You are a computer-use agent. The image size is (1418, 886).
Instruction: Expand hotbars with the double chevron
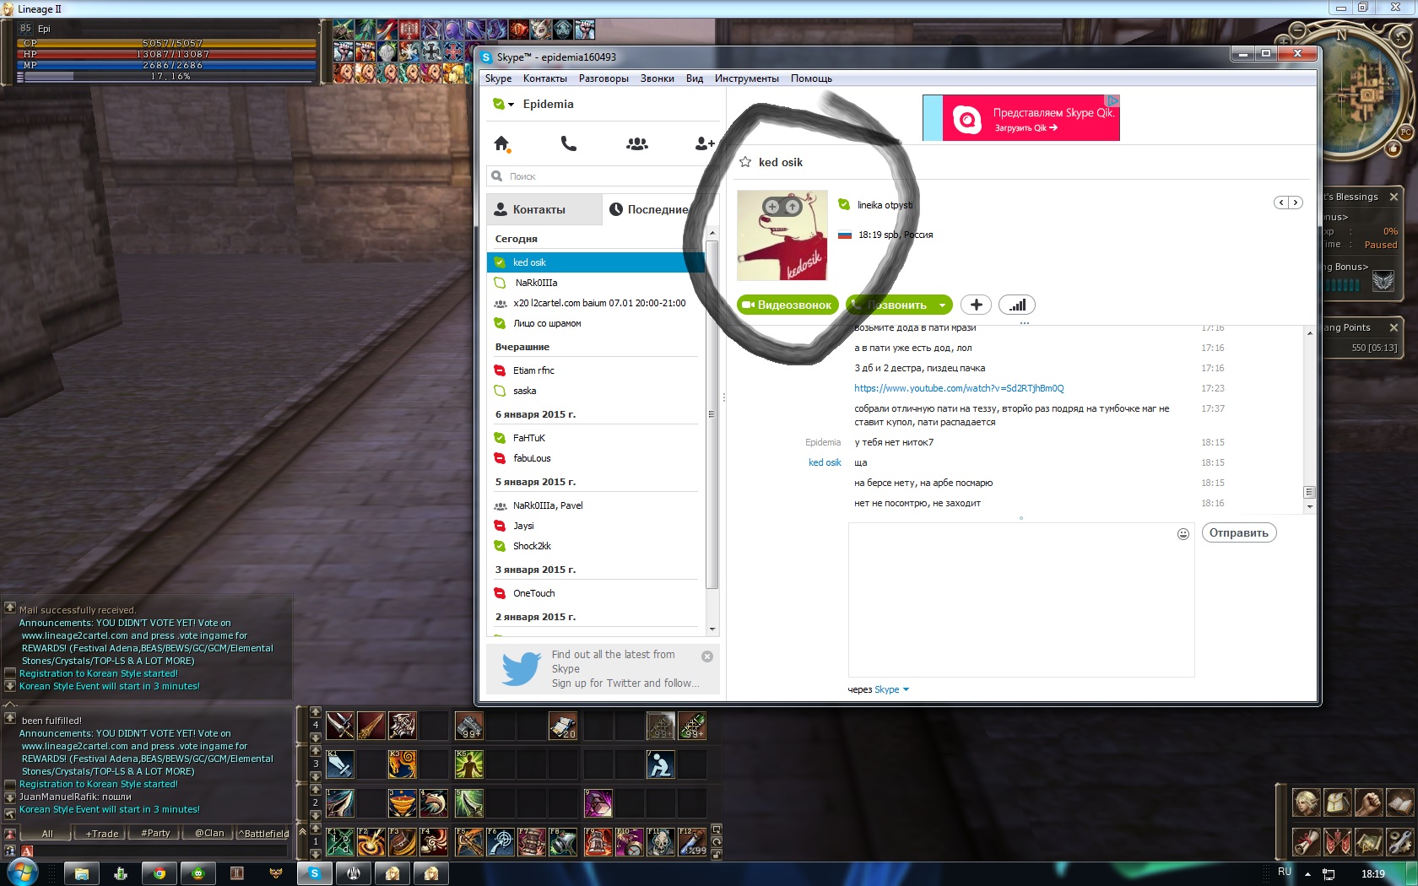(x=301, y=832)
